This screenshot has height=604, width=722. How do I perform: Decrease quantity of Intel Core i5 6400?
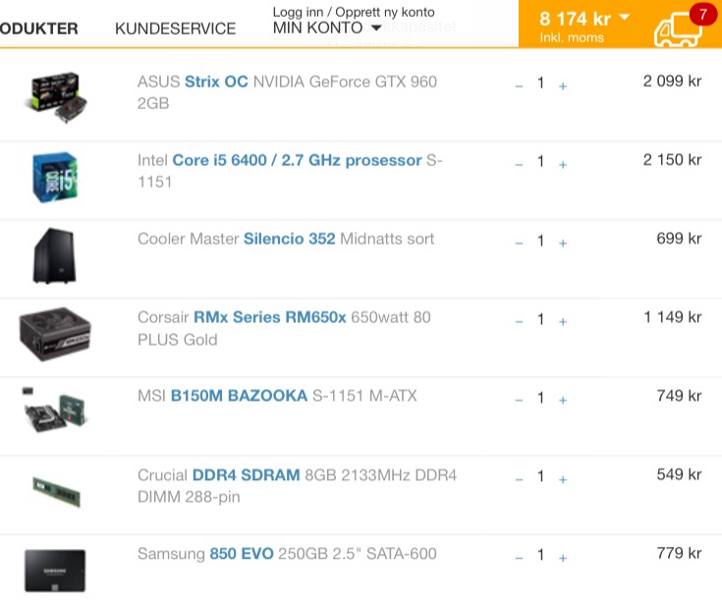(519, 165)
